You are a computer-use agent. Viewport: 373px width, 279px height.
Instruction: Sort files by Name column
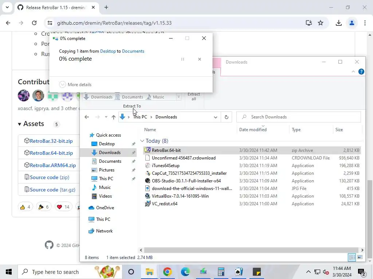(x=150, y=130)
